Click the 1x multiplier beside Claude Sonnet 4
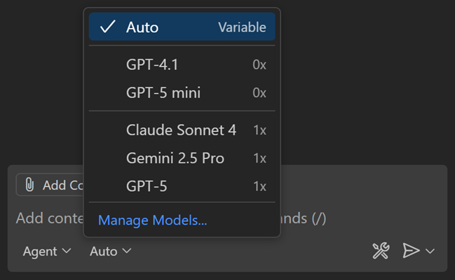 [259, 130]
